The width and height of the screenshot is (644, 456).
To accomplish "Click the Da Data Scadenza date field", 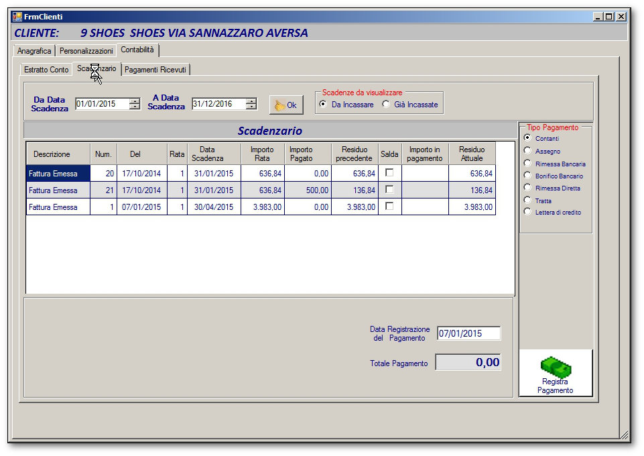I will (108, 104).
